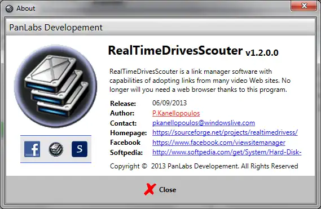
Task: Click the copyright 2013 PanLabs notice
Action: [204, 166]
